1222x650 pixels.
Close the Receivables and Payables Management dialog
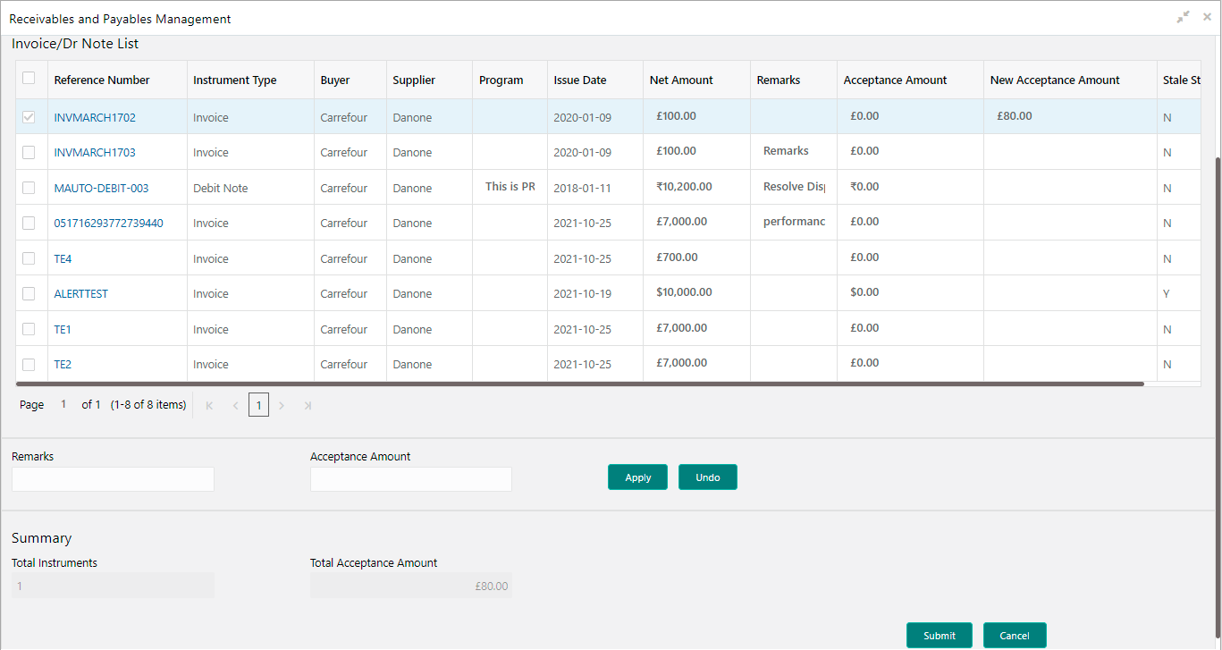(x=1207, y=17)
